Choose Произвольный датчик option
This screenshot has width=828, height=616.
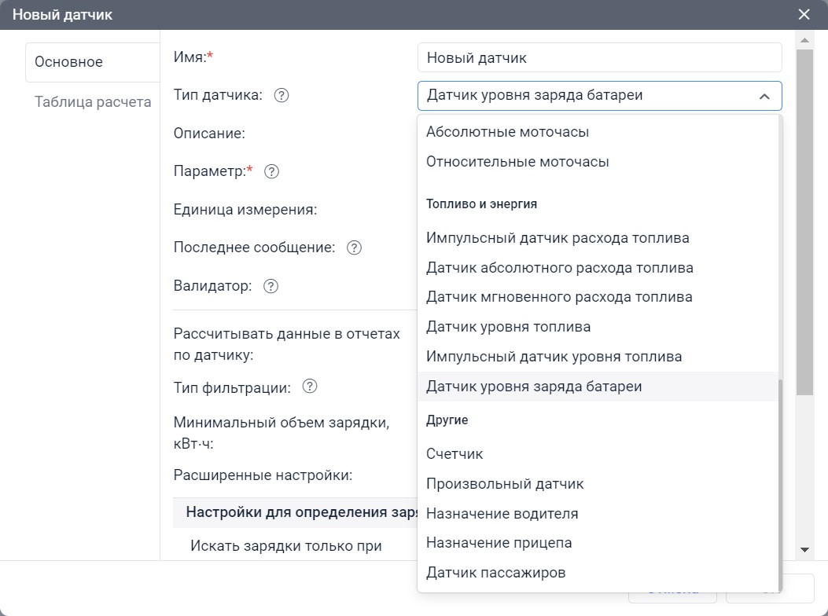(x=505, y=484)
